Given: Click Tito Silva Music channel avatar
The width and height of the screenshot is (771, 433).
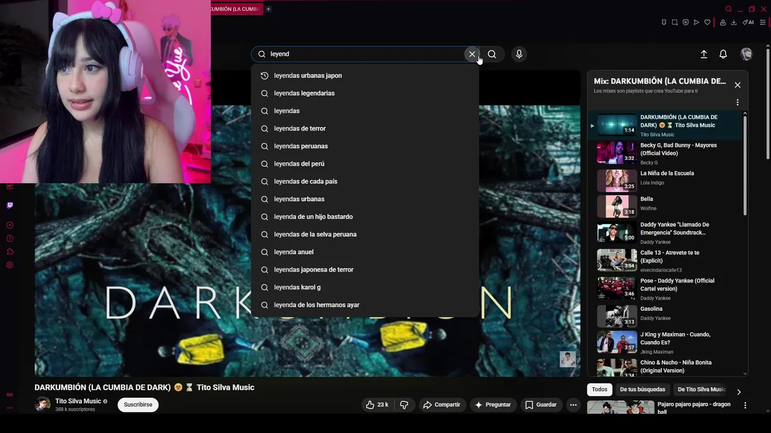Looking at the screenshot, I should click(42, 404).
